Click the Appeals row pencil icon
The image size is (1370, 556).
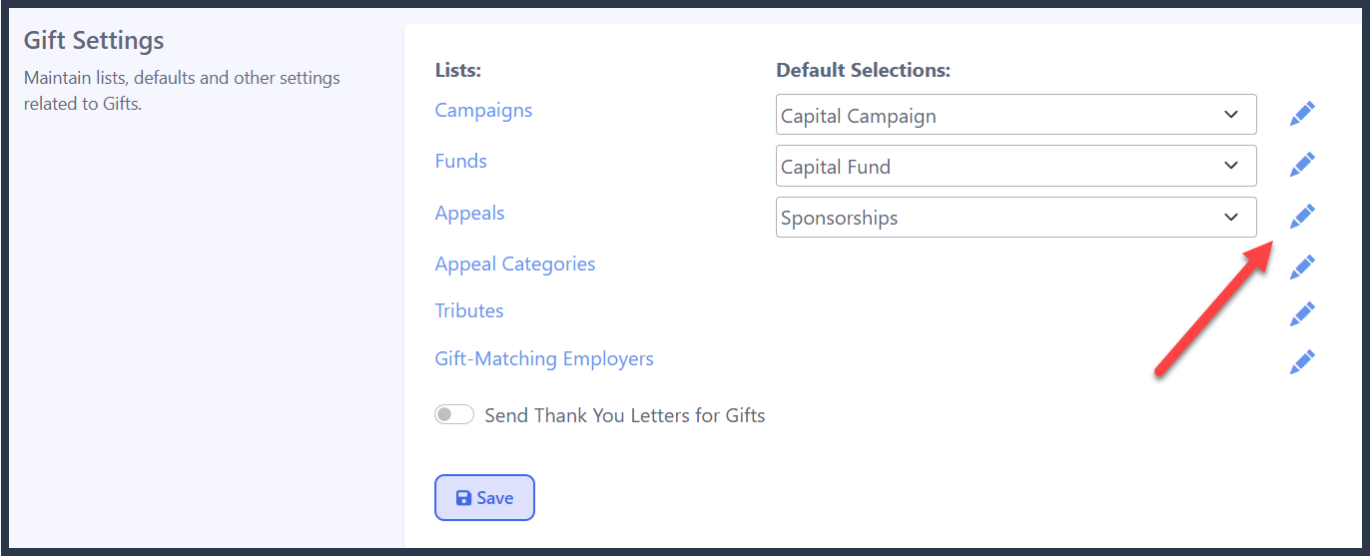(1302, 216)
